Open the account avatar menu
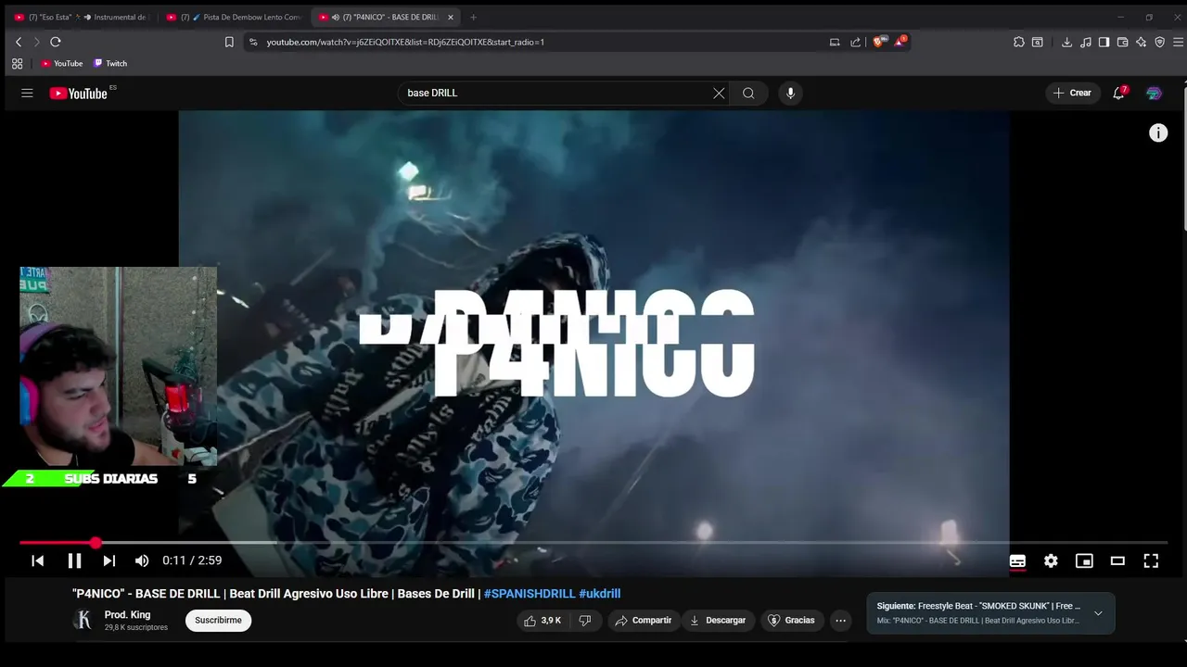Viewport: 1187px width, 667px height. 1154,93
